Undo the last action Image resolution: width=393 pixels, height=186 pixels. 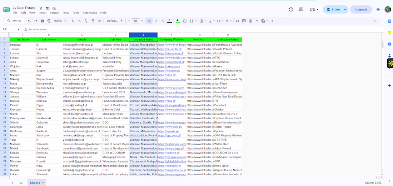[x=29, y=21]
